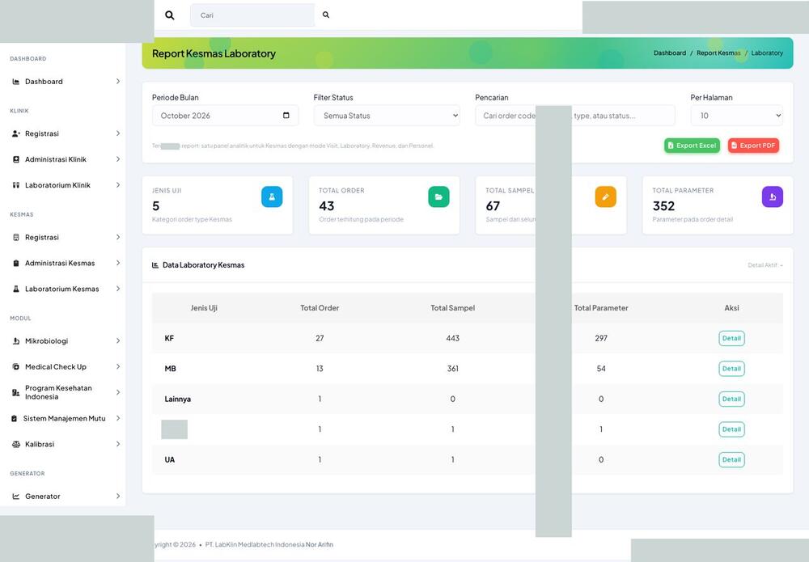Image resolution: width=809 pixels, height=562 pixels.
Task: Click the Report Kesmas breadcrumb link
Action: tap(718, 53)
